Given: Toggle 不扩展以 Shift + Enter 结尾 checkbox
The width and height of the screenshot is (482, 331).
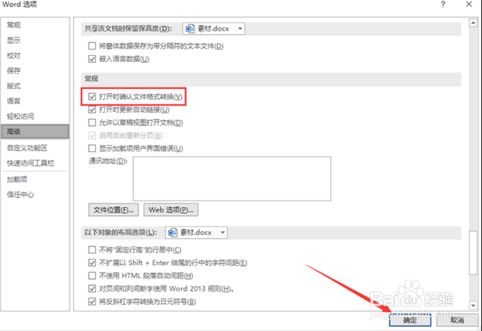Looking at the screenshot, I should pos(92,263).
